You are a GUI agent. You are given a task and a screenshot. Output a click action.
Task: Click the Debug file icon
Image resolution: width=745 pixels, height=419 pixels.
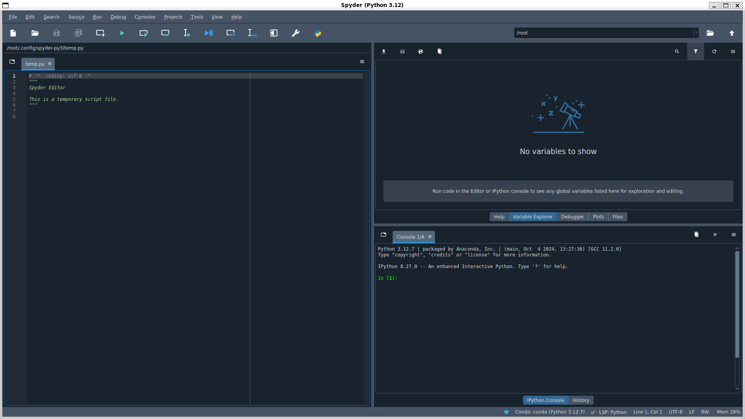[209, 33]
